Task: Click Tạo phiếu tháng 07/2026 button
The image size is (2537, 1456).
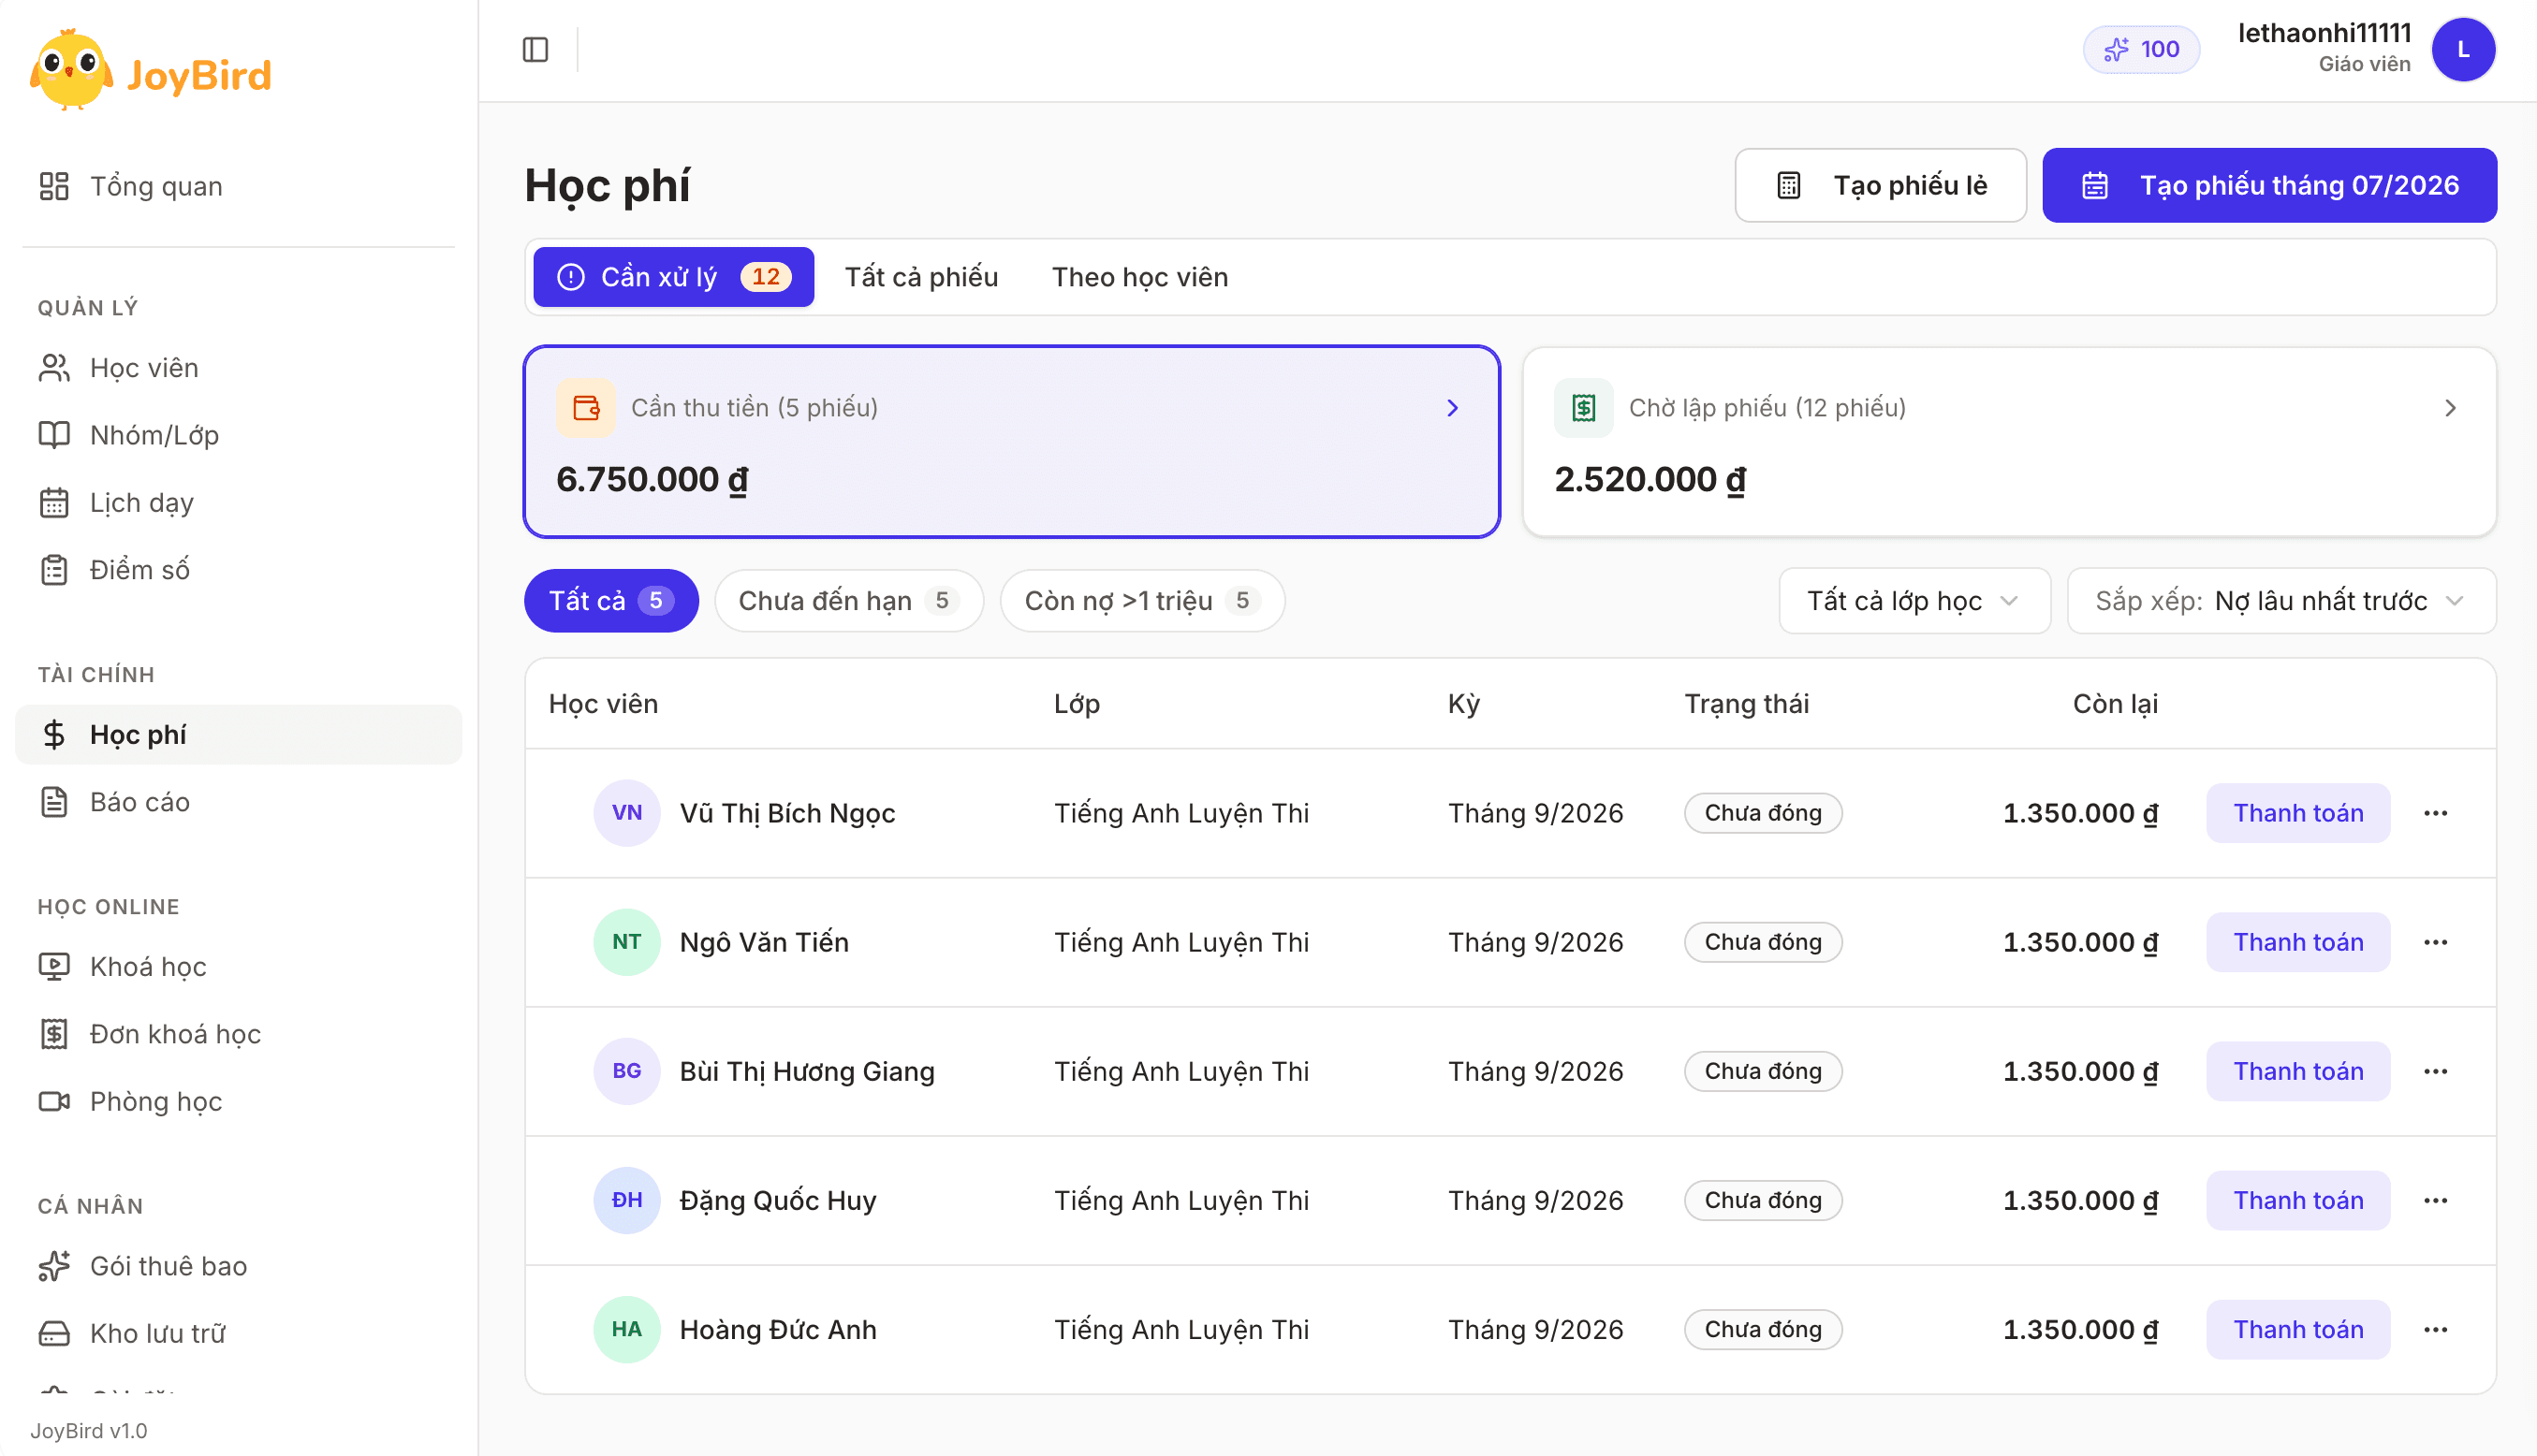Action: (x=2269, y=185)
